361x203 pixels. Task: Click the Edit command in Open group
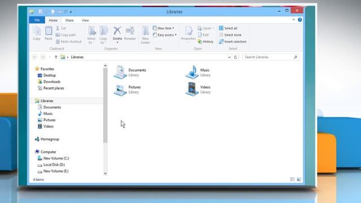pyautogui.click(x=203, y=35)
